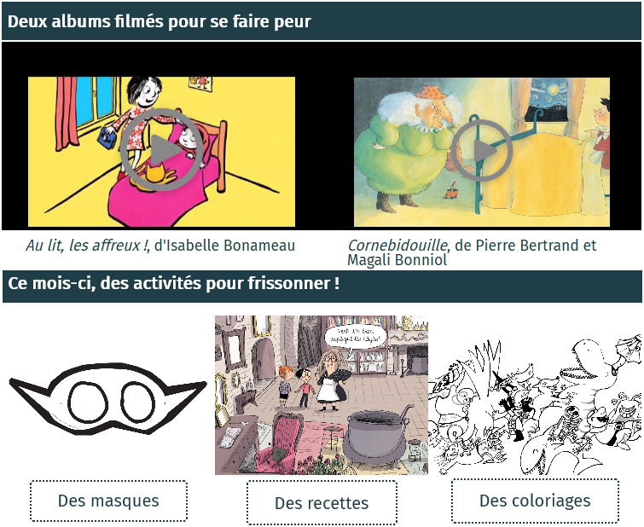Click the left eye hole of mask

88,402
